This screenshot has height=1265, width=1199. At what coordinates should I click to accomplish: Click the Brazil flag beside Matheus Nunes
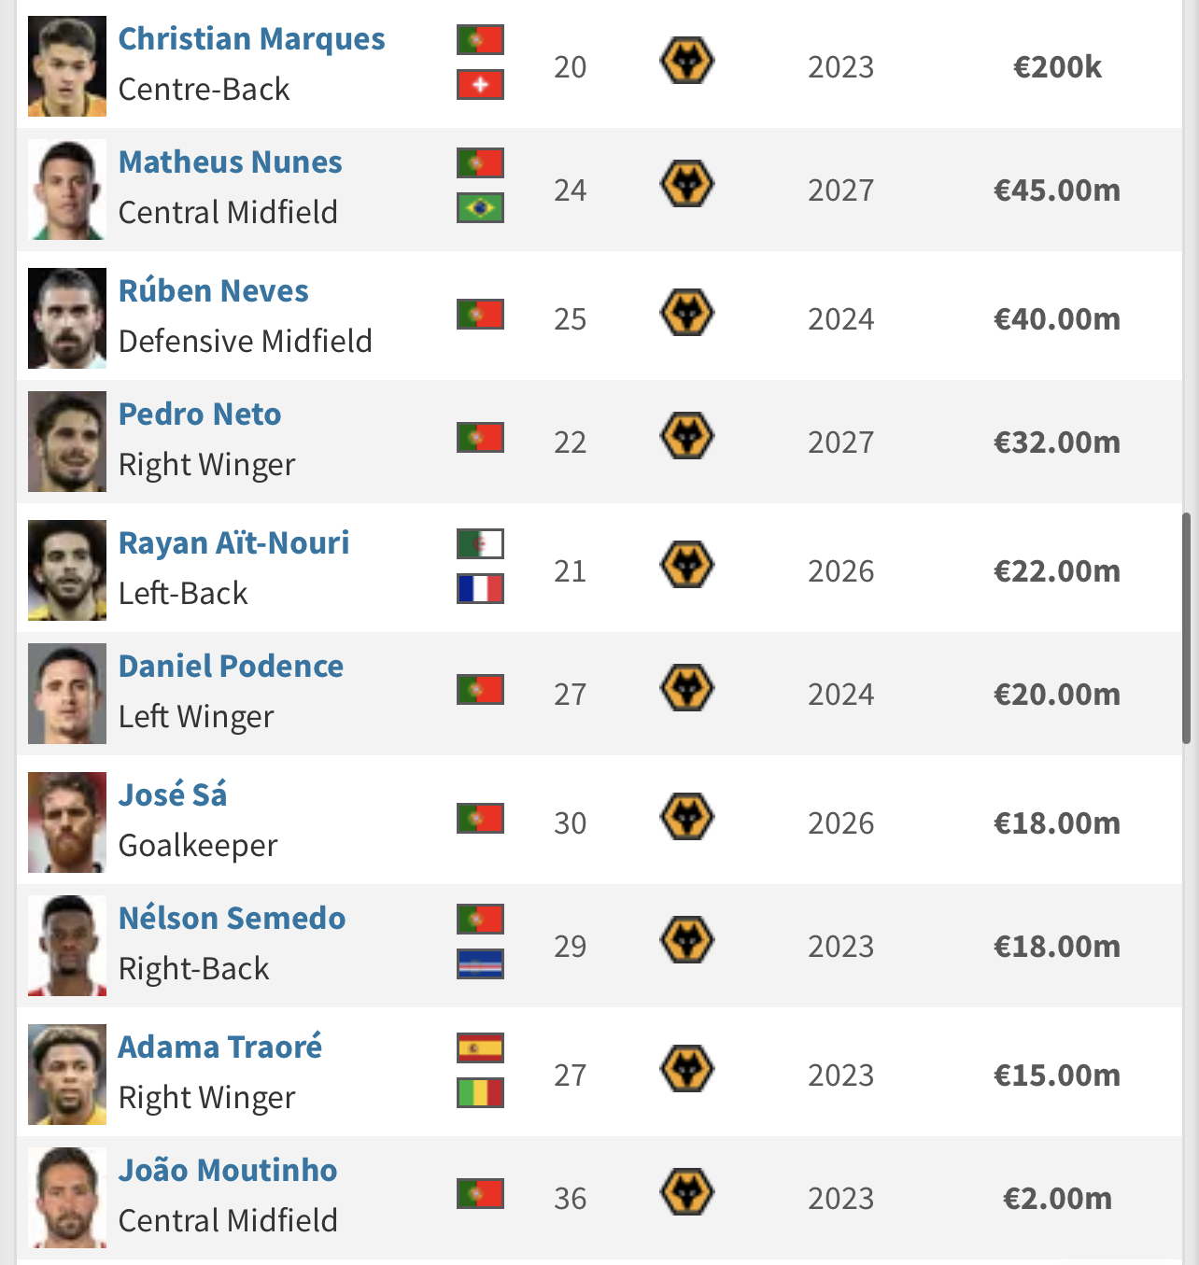pos(480,208)
